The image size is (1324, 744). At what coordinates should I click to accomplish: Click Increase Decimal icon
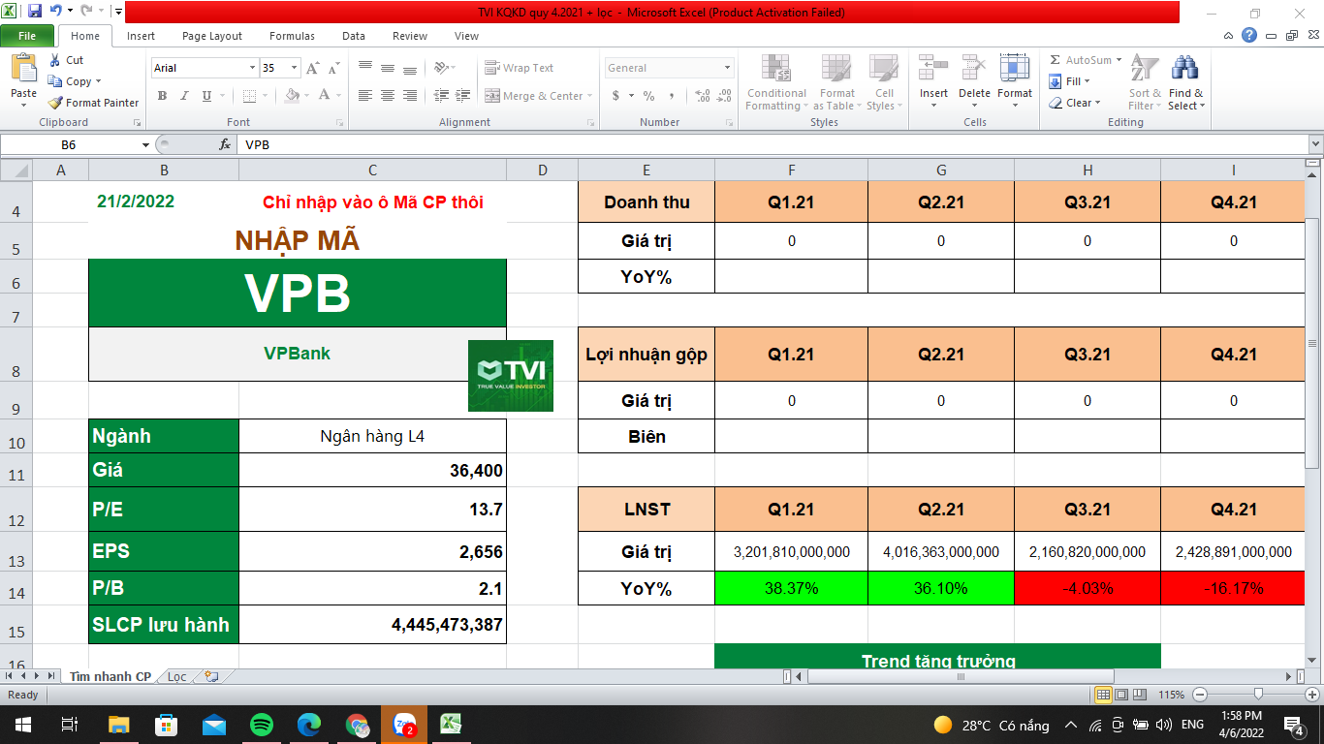click(702, 96)
